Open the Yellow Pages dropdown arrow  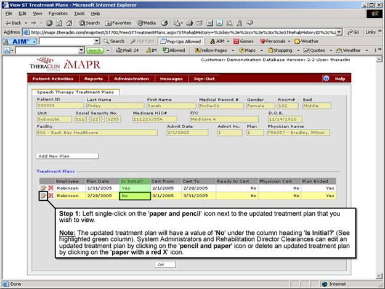233,51
